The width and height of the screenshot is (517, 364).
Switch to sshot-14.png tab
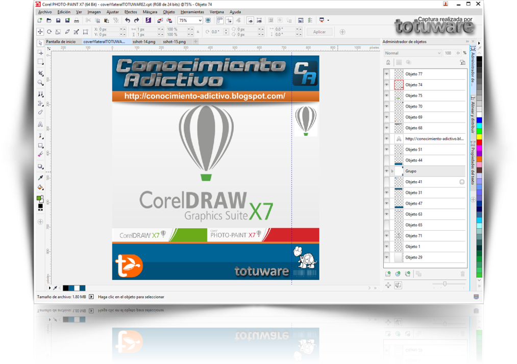144,41
